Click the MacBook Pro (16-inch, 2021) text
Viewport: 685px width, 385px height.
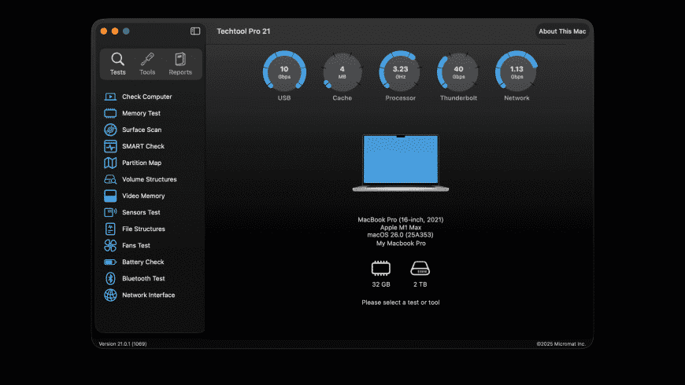pos(401,220)
